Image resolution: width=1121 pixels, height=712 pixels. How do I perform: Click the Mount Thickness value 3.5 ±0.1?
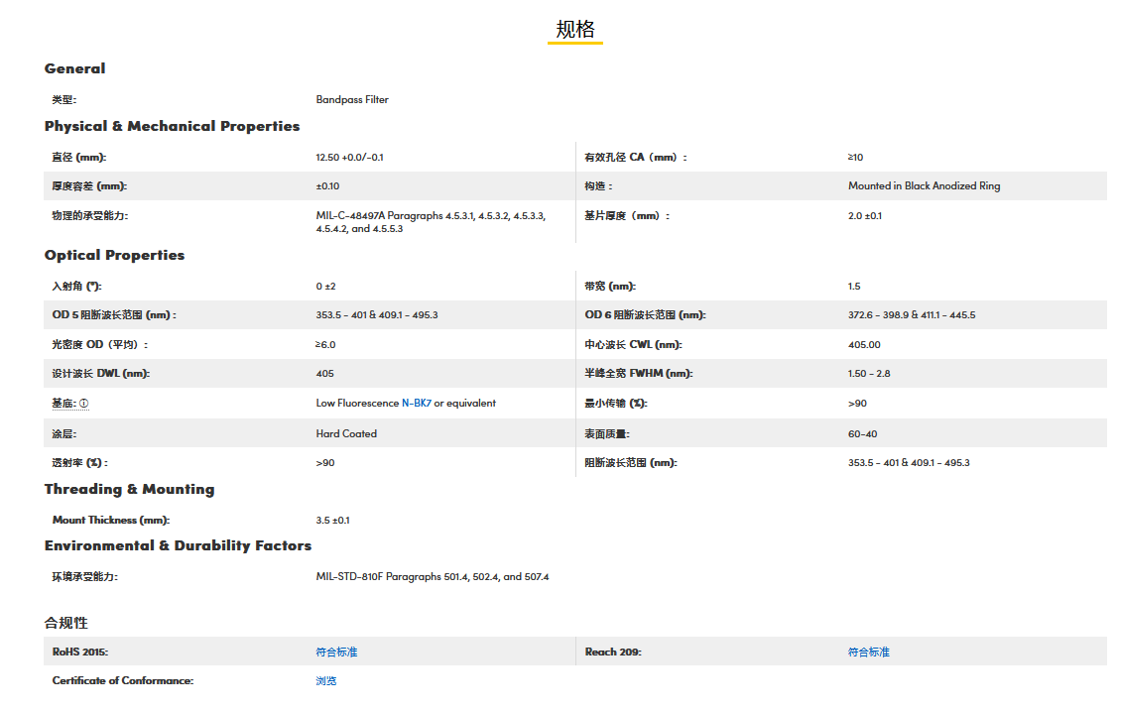tap(332, 520)
